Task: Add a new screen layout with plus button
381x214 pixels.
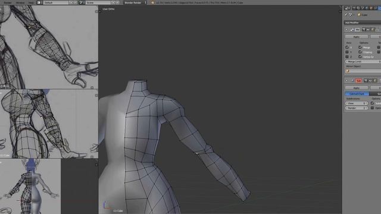Action: pos(71,2)
